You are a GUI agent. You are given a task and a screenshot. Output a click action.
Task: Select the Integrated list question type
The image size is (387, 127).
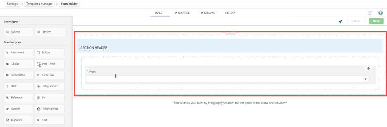click(50, 87)
